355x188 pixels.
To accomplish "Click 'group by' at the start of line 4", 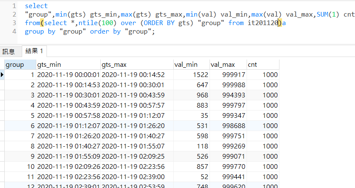I will (x=40, y=31).
